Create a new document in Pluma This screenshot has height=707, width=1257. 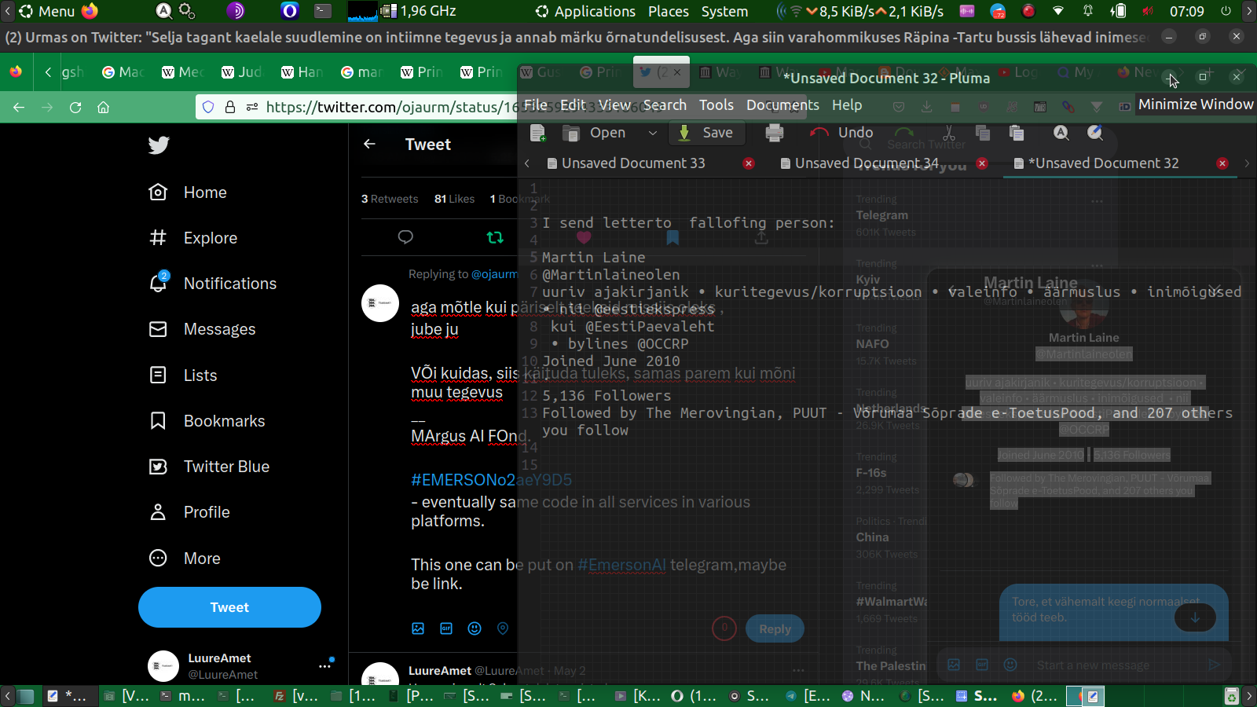[x=538, y=134]
